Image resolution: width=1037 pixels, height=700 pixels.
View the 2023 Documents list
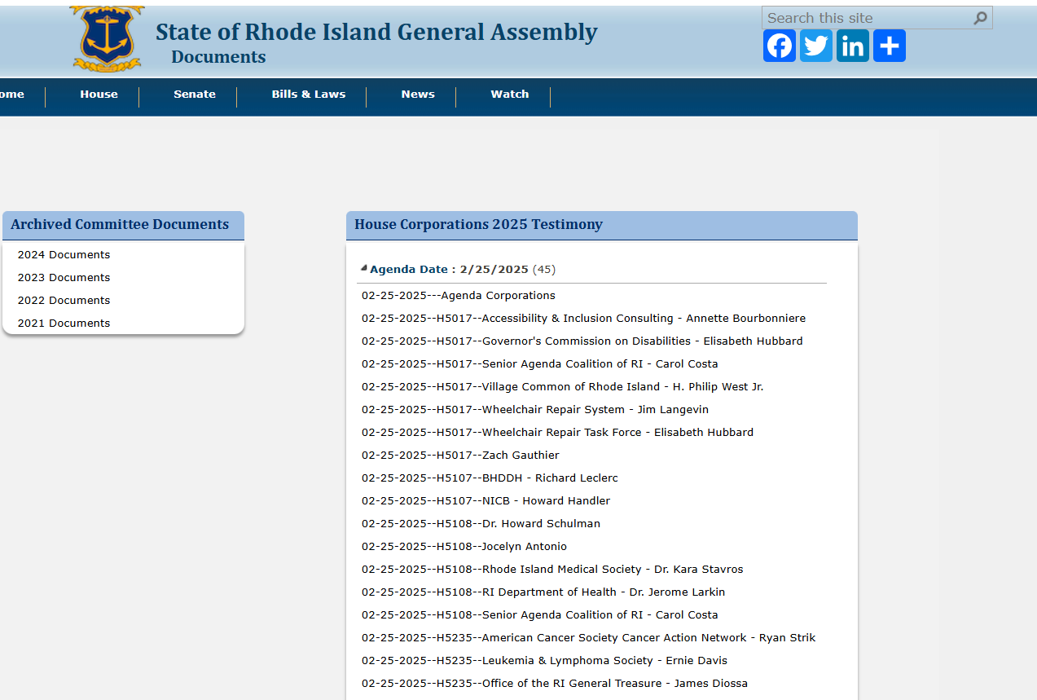(x=63, y=277)
